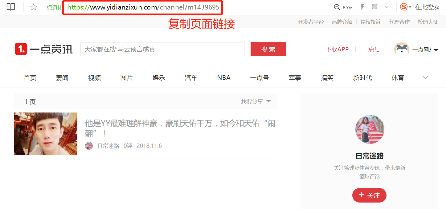The width and height of the screenshot is (446, 209).
Task: Click the date 2018.11.6
Action: (149, 146)
